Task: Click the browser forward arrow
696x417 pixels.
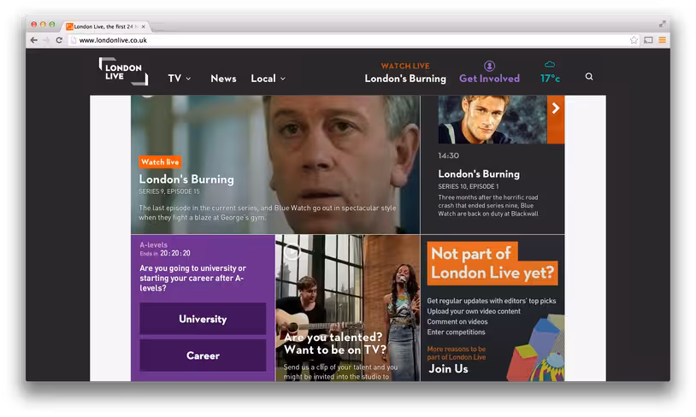Action: (x=47, y=40)
